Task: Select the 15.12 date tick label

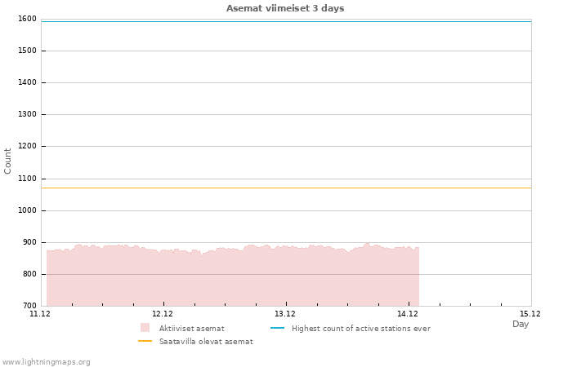Action: [530, 314]
